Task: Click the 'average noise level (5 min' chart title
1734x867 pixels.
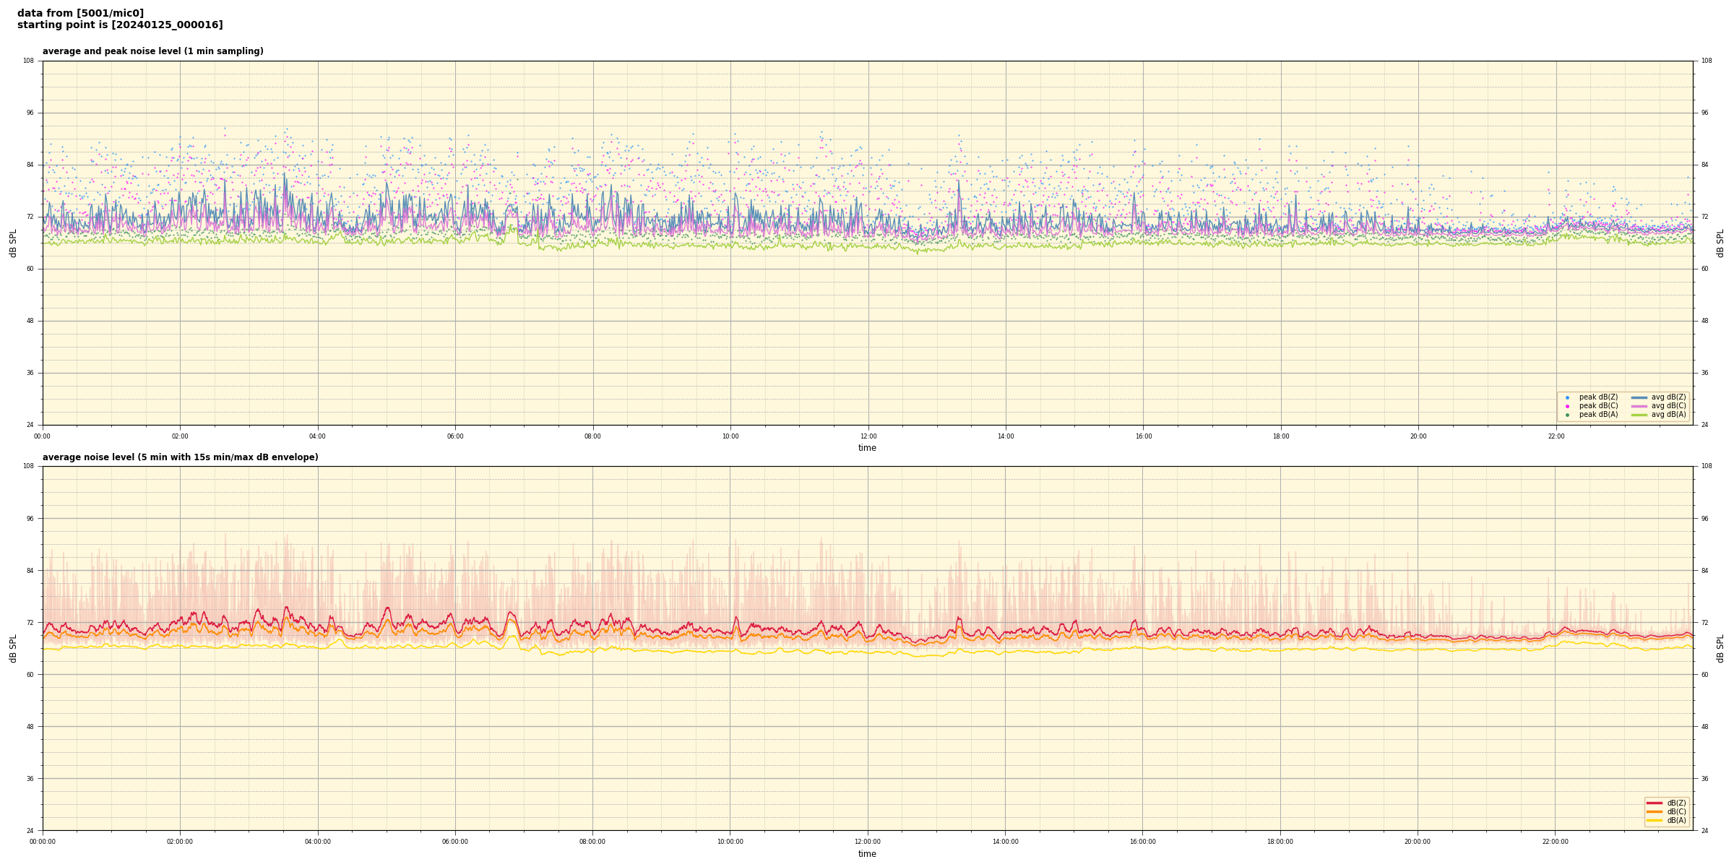Action: click(x=180, y=457)
